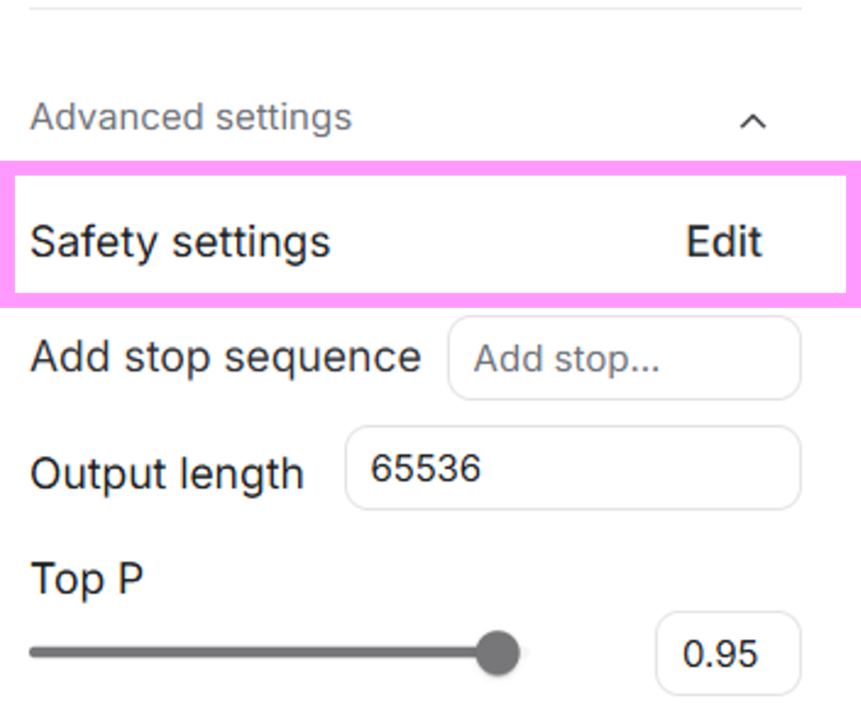The image size is (861, 723).
Task: Select the Safety settings label
Action: point(180,242)
